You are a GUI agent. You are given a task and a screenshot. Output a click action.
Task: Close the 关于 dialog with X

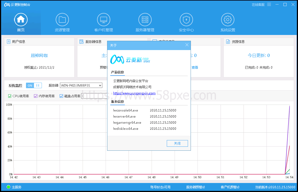(x=187, y=45)
